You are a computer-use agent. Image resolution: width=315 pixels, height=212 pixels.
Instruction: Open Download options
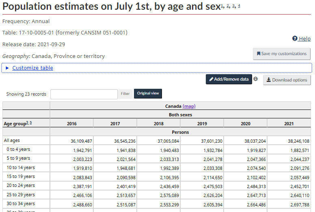click(x=287, y=80)
